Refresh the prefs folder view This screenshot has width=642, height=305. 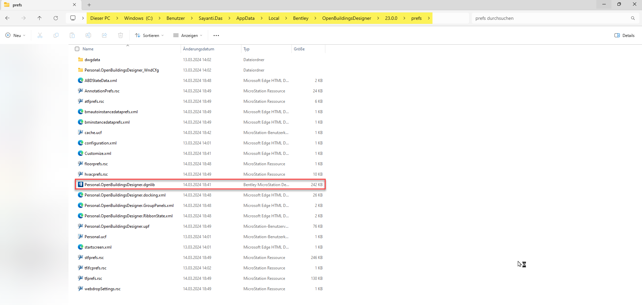pos(56,18)
